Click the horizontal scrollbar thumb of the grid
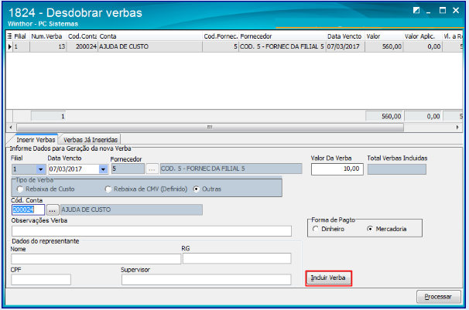This screenshot has width=469, height=310. point(210,128)
